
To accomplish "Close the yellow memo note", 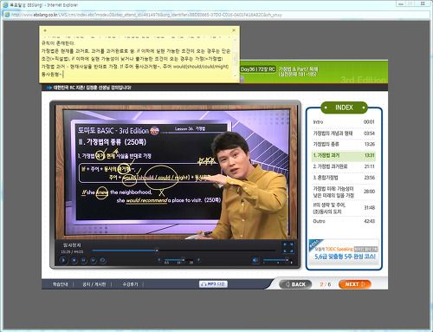I will tap(234, 30).
